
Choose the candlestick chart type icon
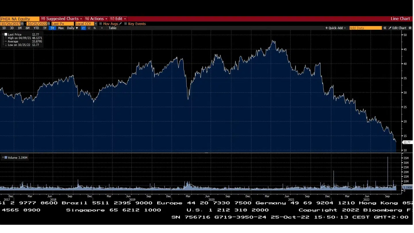coord(95,28)
